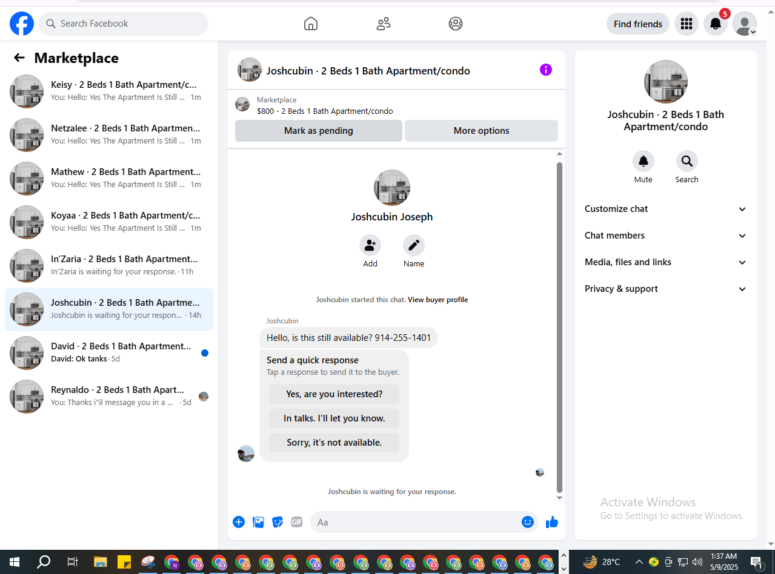The image size is (775, 574).
Task: Open the volume icon in system tray
Action: click(x=697, y=562)
